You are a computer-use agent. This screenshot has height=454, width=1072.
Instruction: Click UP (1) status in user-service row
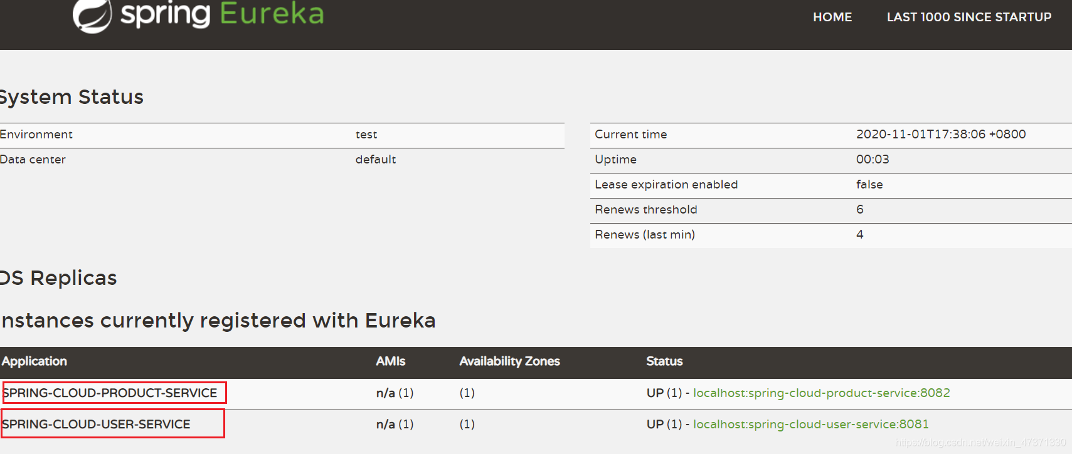click(x=664, y=424)
